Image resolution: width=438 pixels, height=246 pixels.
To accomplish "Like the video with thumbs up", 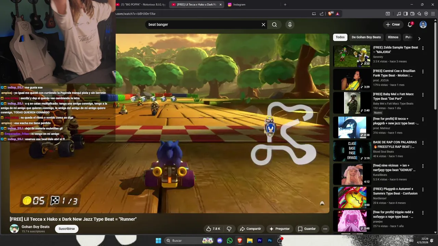I will tap(213, 229).
